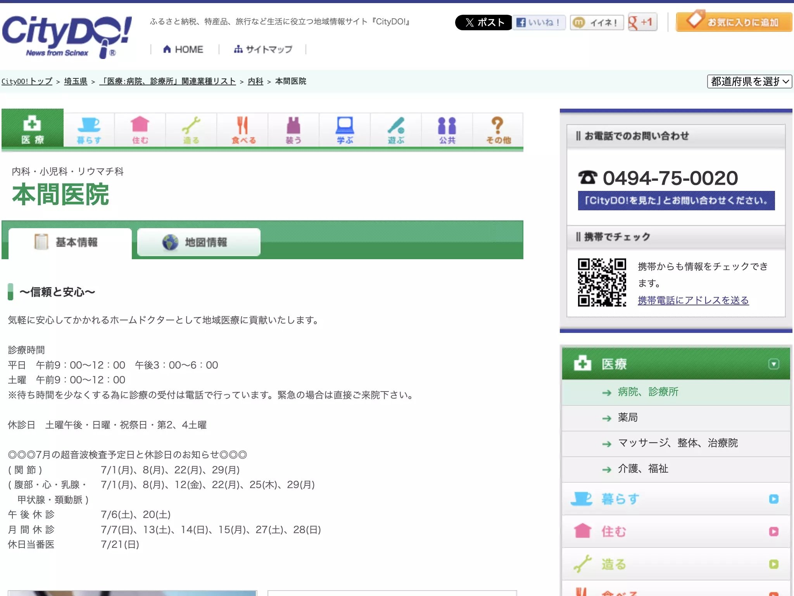Click the 〜信頼と安心〜 heading
The image size is (794, 596).
pos(57,292)
